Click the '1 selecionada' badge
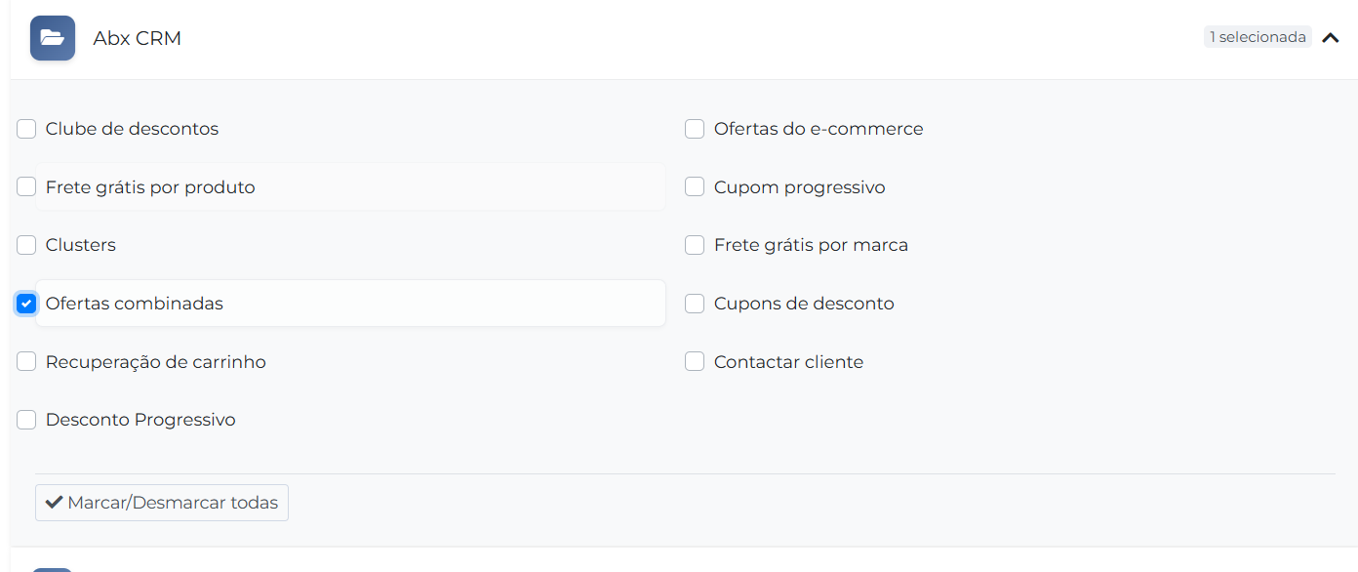1358x572 pixels. (1258, 37)
